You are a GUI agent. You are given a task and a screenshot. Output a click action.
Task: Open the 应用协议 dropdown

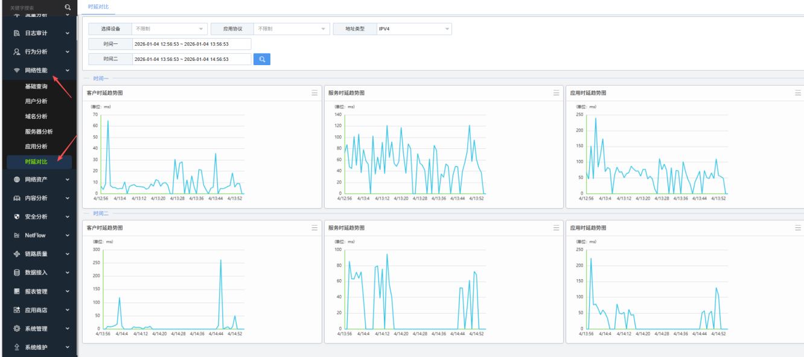click(x=292, y=29)
